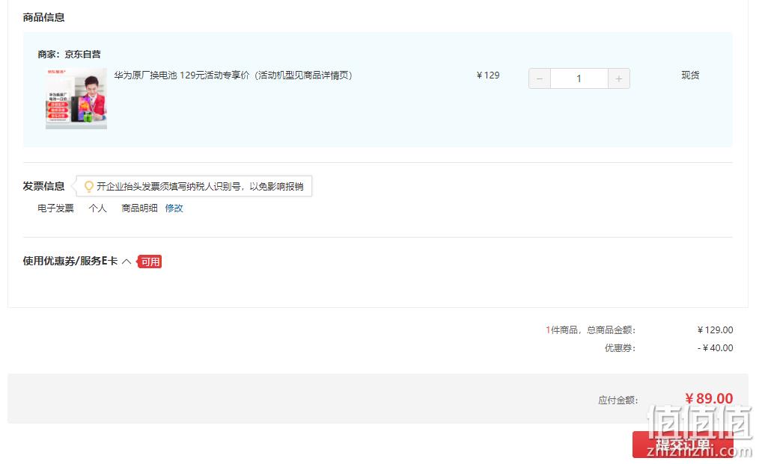Collapse the 使用优惠券/服务E卡 section chevron

tap(127, 262)
